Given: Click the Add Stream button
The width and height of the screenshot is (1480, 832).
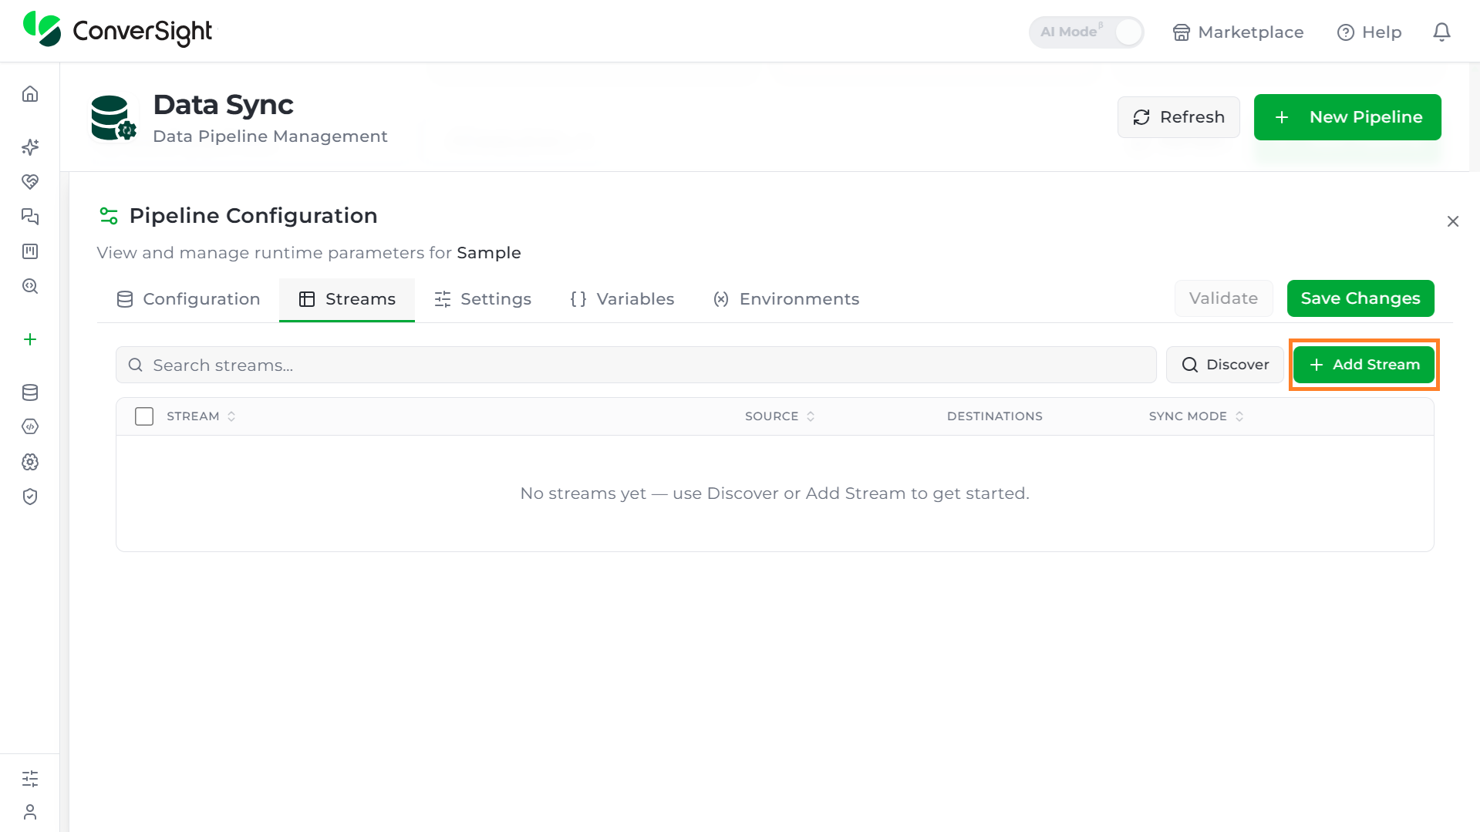Looking at the screenshot, I should point(1364,365).
